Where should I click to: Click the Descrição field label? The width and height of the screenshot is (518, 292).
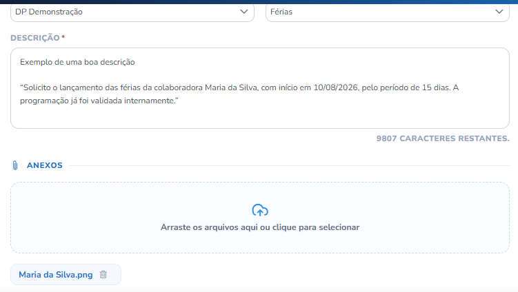[x=35, y=38]
